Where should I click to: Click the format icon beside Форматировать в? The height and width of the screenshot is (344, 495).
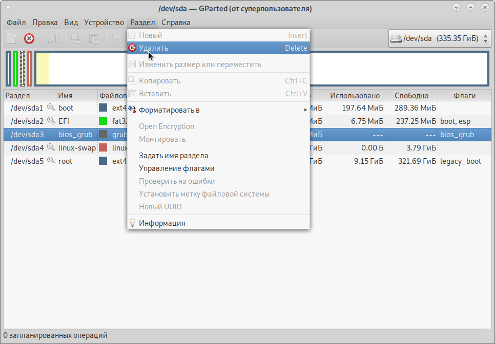coord(132,110)
